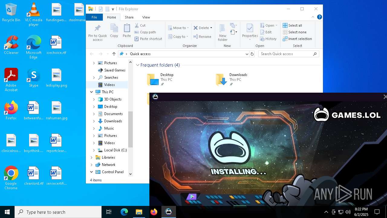Screen dimensions: 387x218
Task: Expand the Searches tree node
Action: pyautogui.click(x=94, y=78)
